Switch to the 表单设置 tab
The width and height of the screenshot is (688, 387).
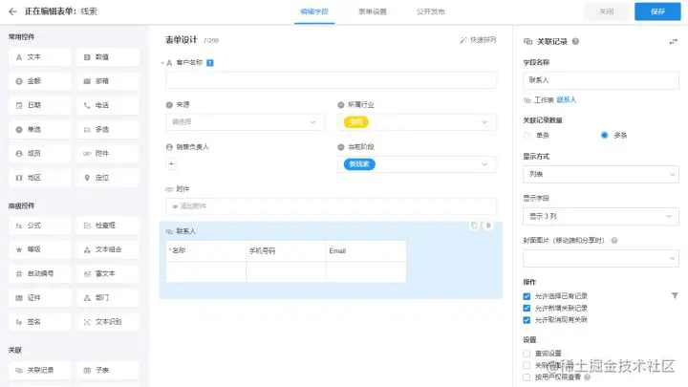(x=372, y=11)
